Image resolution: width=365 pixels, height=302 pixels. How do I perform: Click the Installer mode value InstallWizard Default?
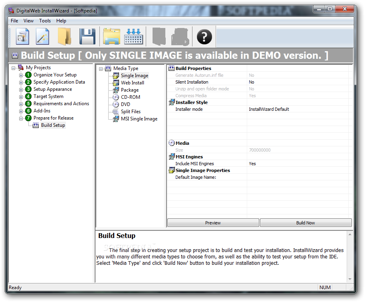pyautogui.click(x=269, y=109)
